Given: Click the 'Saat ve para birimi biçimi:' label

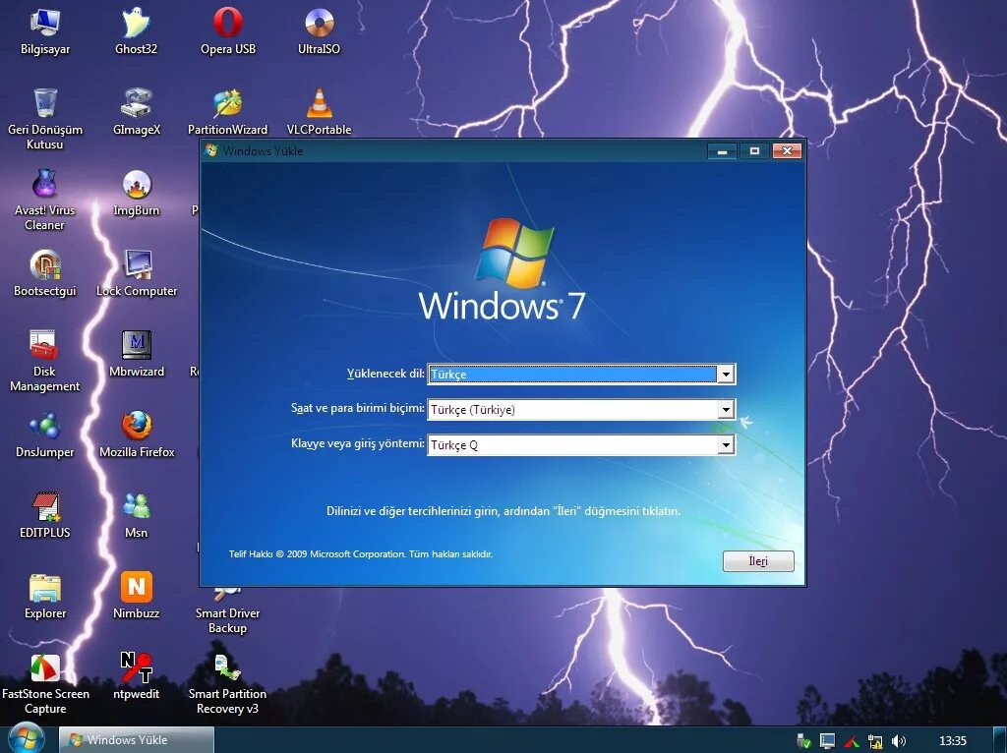Looking at the screenshot, I should click(x=358, y=408).
